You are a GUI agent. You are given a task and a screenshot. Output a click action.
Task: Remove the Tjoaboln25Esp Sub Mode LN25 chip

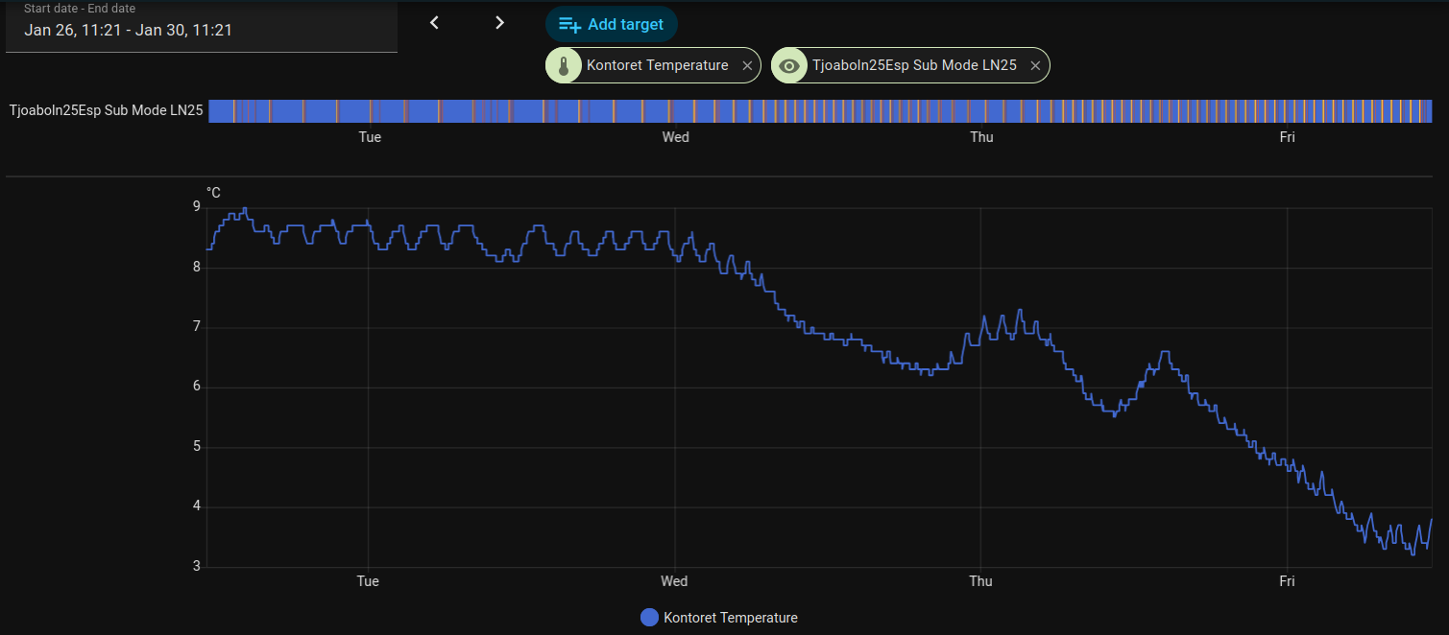(1035, 66)
